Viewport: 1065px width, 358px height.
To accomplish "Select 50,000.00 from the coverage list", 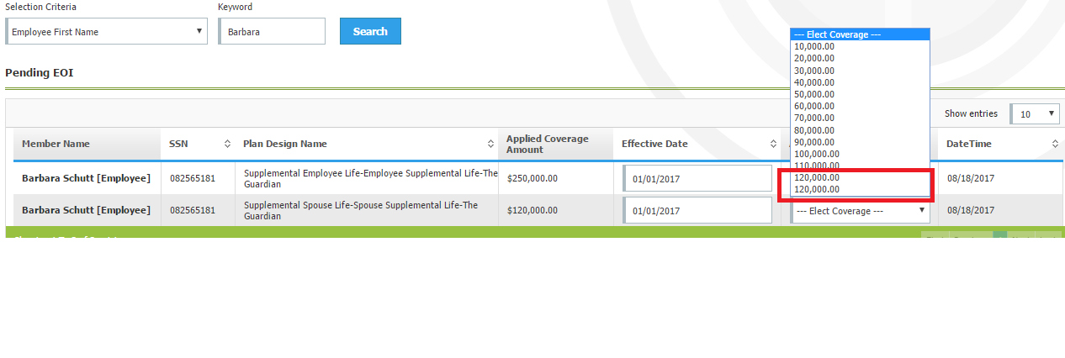I will tap(814, 94).
